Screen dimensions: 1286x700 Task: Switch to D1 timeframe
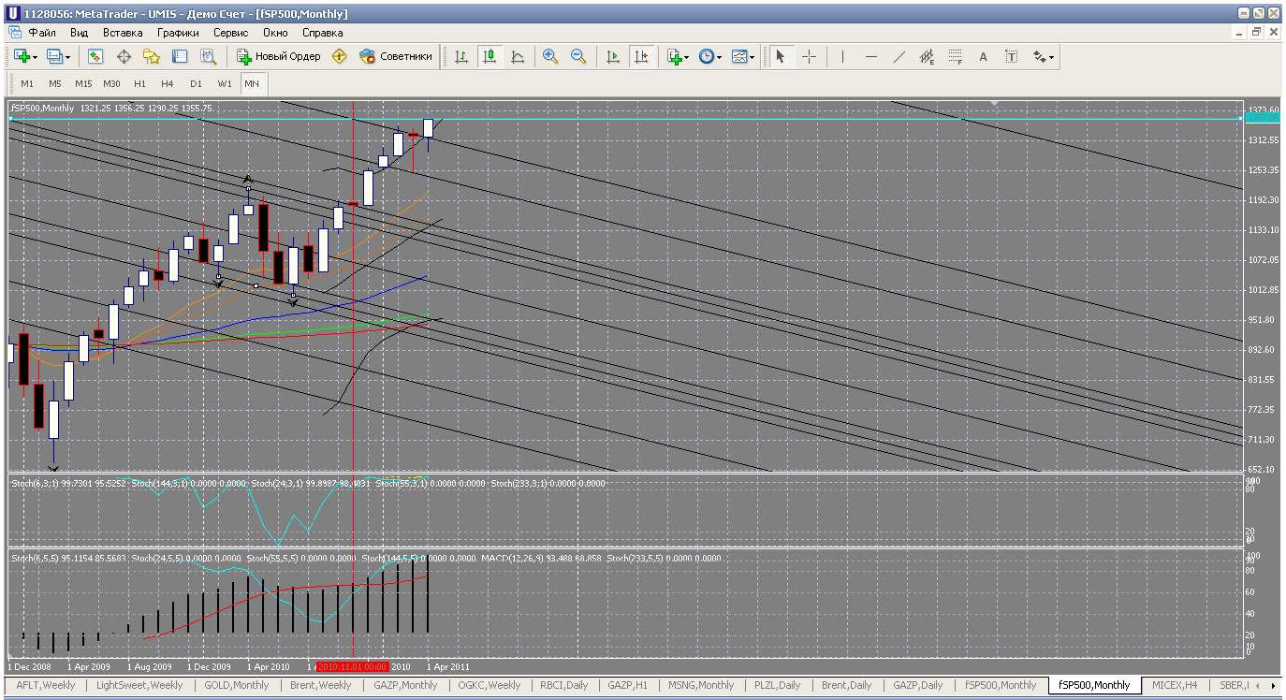click(196, 83)
